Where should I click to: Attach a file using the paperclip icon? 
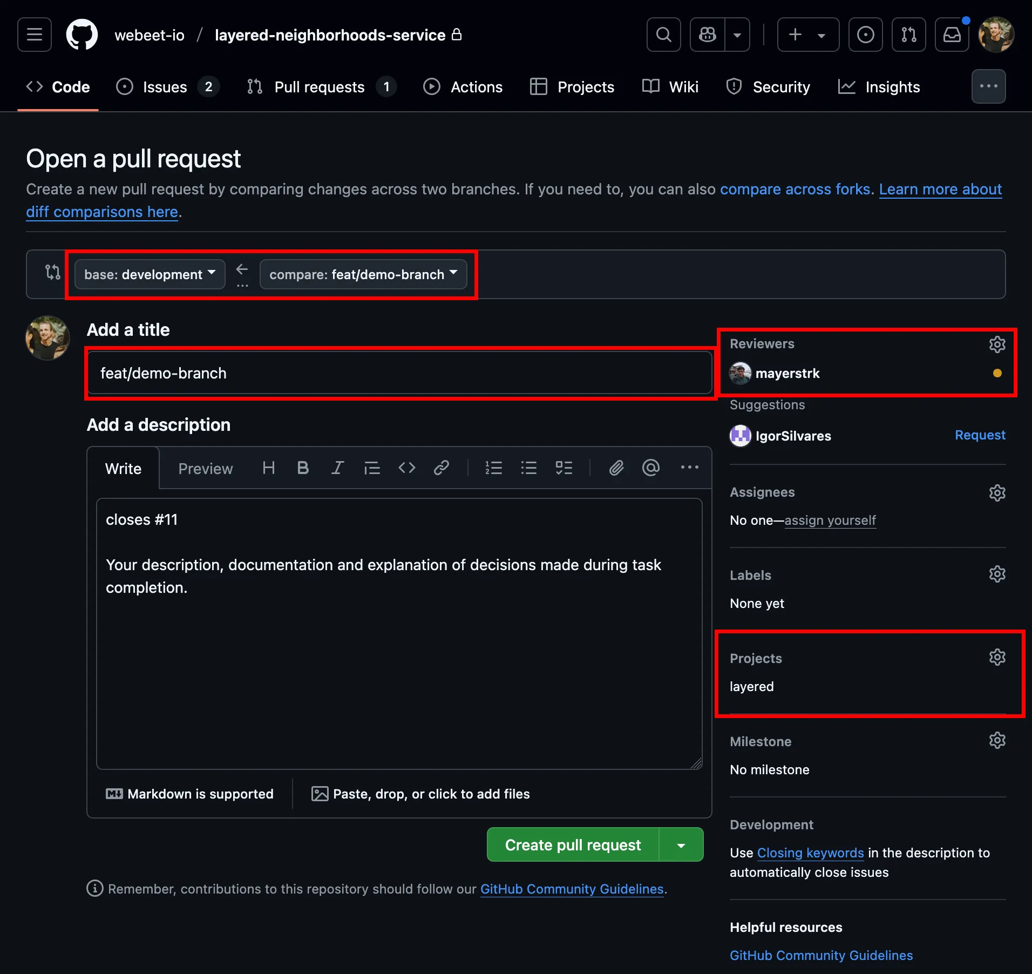tap(616, 468)
